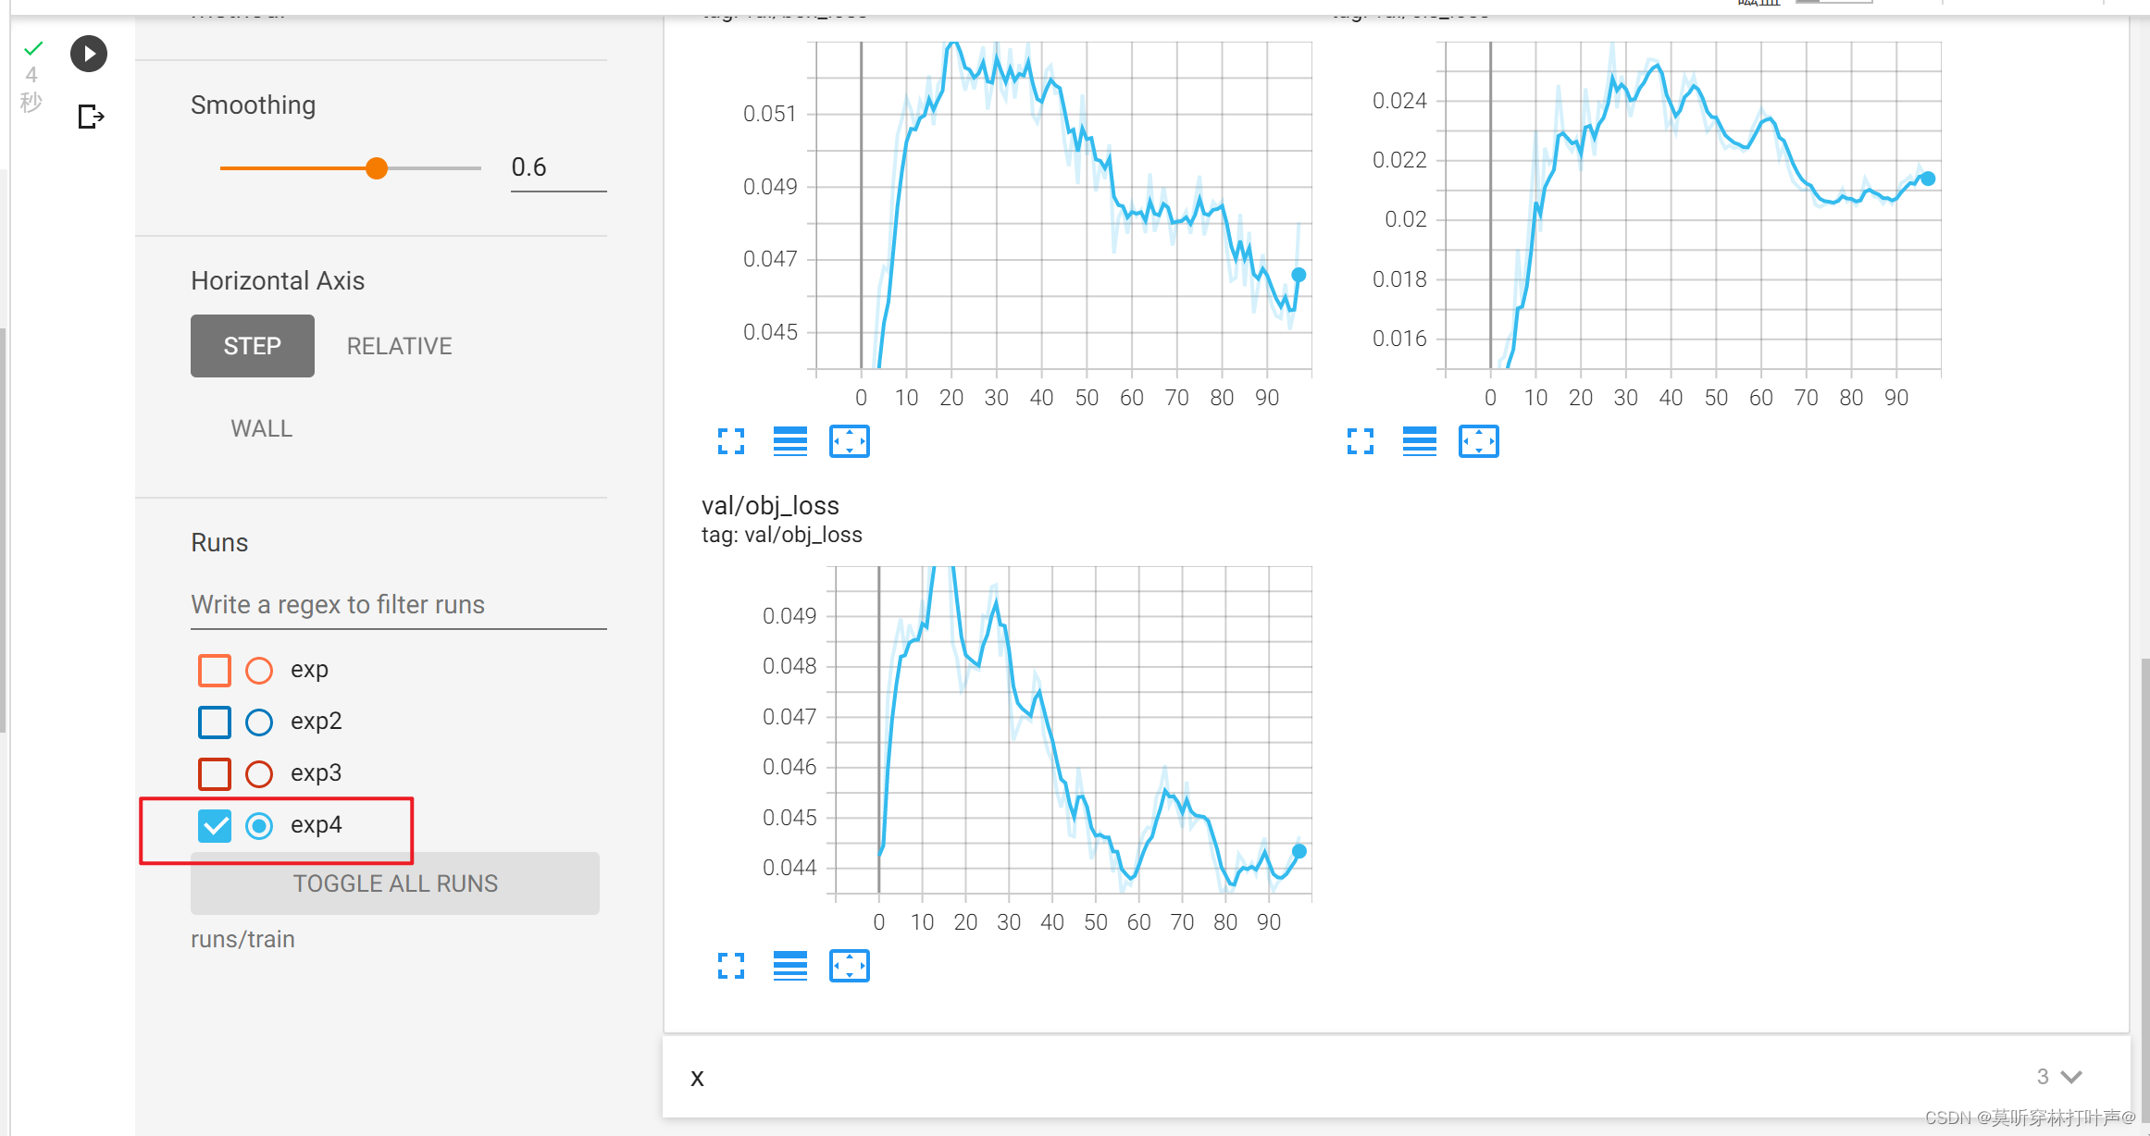Screen dimensions: 2150x1136
Task: Click TOGGLE ALL RUNS button
Action: [395, 883]
